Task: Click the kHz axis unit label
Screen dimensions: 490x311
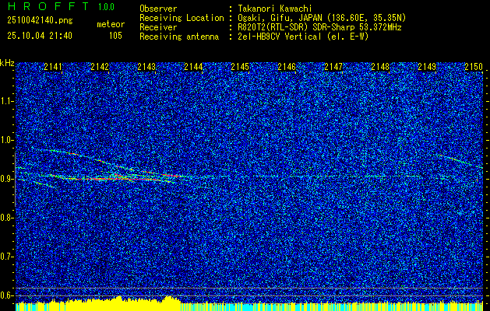Action: (7, 63)
